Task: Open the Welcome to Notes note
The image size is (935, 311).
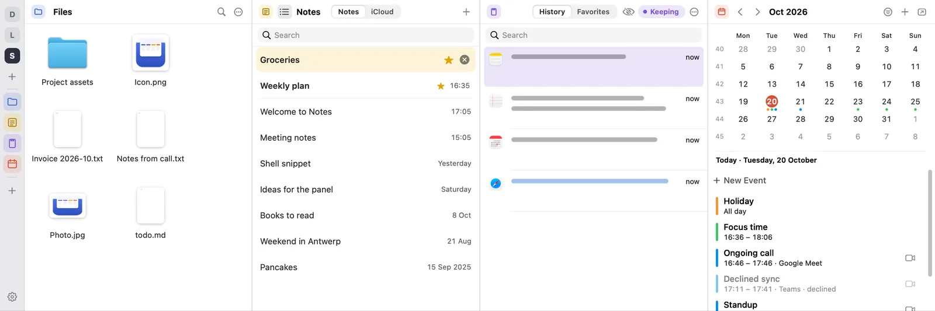Action: (x=366, y=111)
